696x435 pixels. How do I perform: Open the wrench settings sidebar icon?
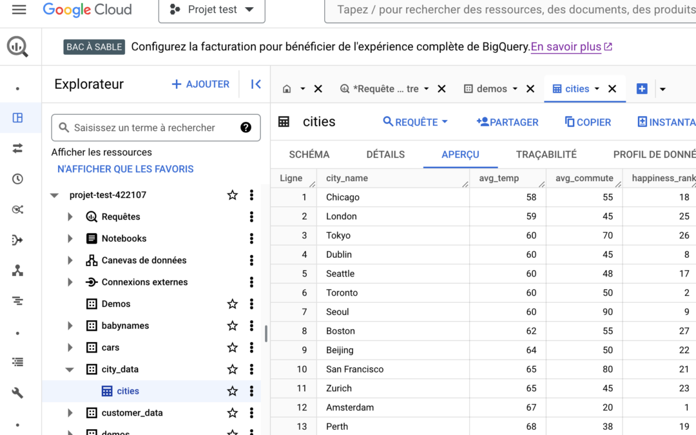tap(18, 393)
